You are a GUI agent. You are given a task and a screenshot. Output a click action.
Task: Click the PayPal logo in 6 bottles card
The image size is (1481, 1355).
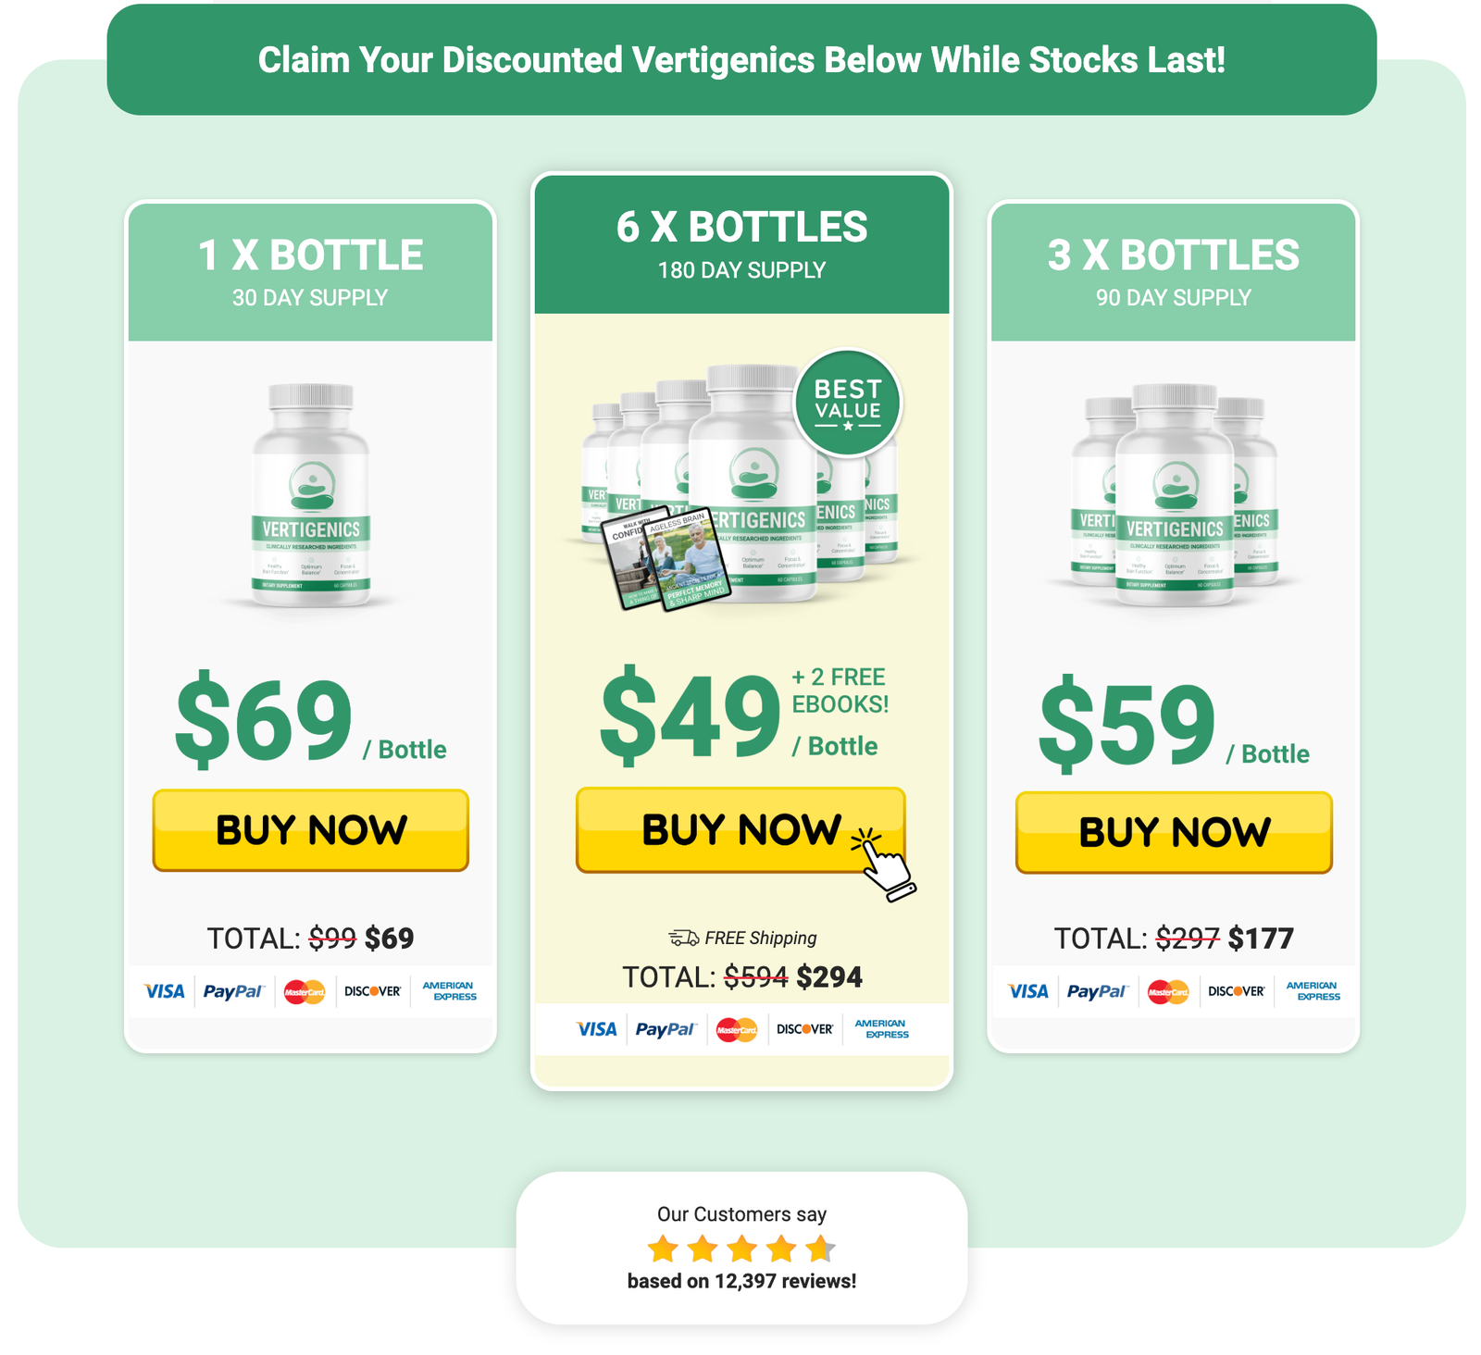pos(665,1029)
